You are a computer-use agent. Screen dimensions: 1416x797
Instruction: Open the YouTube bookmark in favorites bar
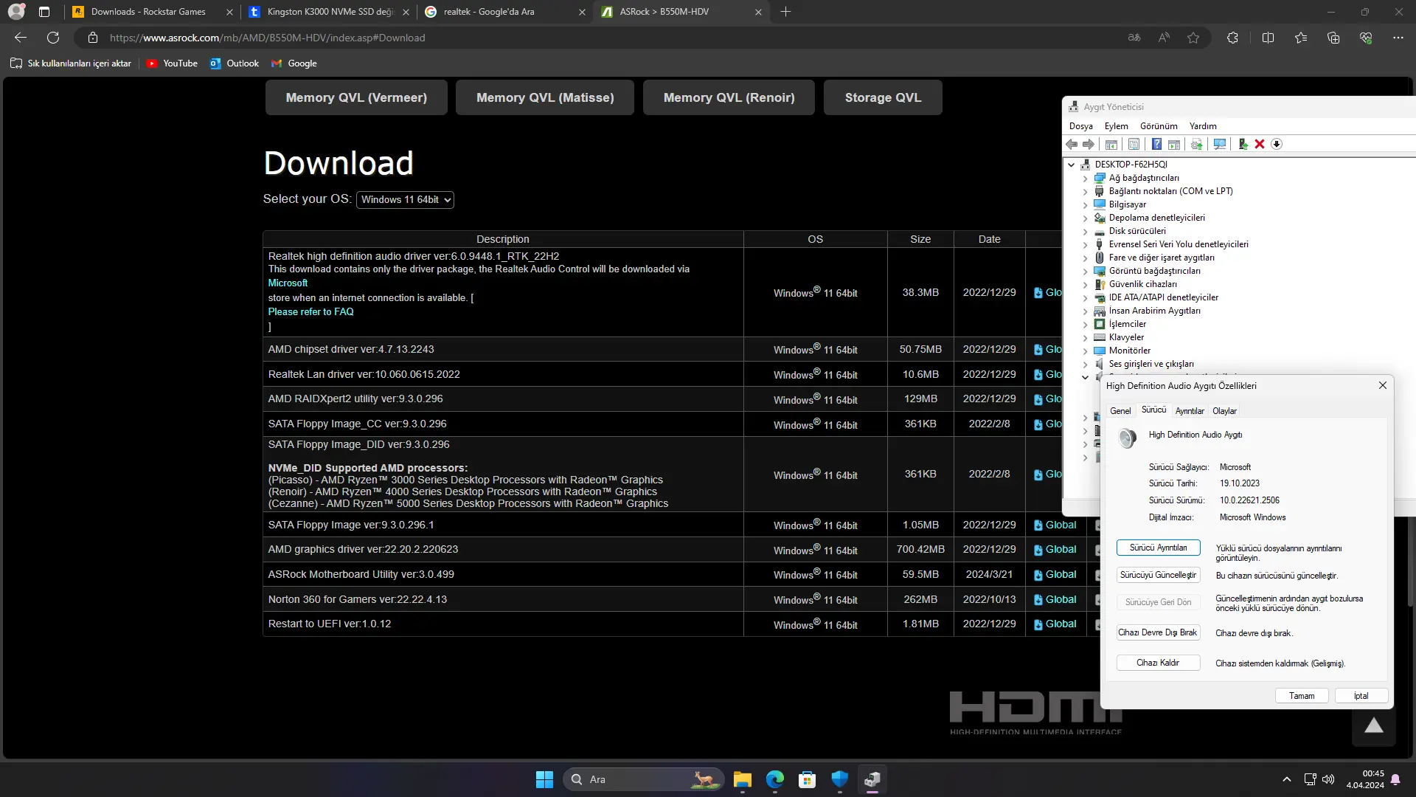(172, 63)
